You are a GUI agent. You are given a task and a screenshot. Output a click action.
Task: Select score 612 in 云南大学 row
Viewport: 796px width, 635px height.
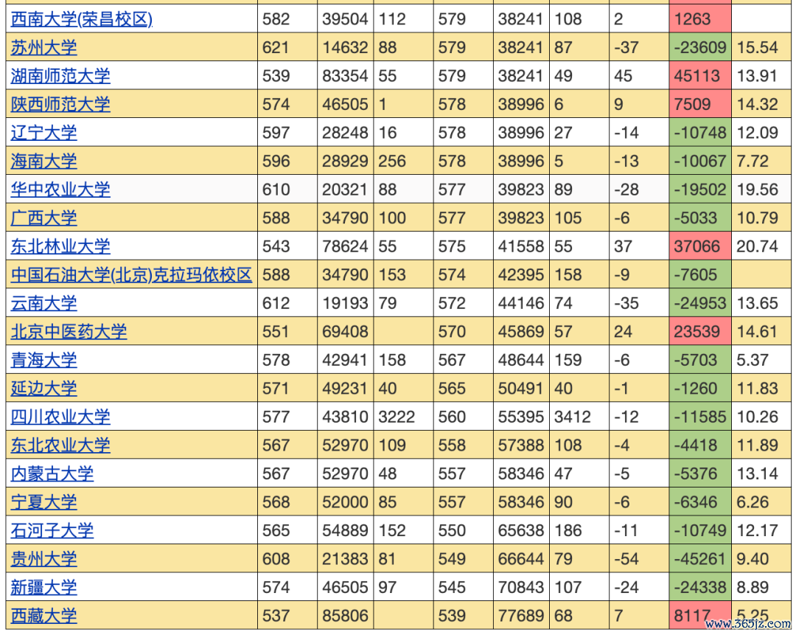tap(276, 304)
